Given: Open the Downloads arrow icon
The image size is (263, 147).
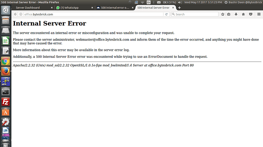Looking at the screenshot, I should (236, 14).
